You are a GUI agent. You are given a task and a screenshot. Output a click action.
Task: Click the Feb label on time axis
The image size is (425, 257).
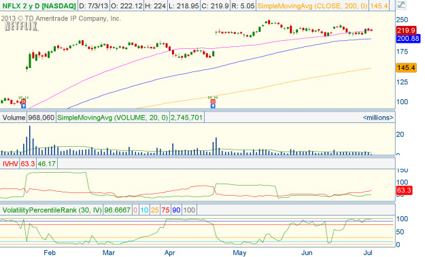coord(50,253)
